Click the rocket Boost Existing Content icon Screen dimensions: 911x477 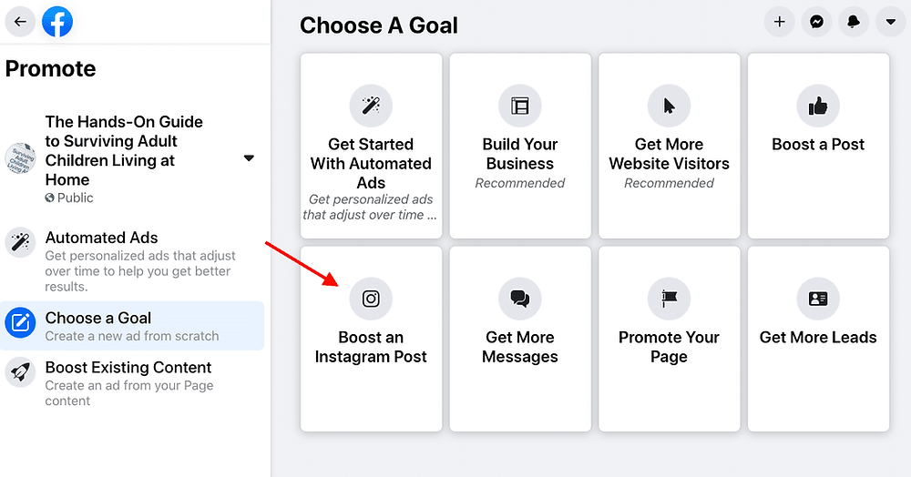[20, 372]
